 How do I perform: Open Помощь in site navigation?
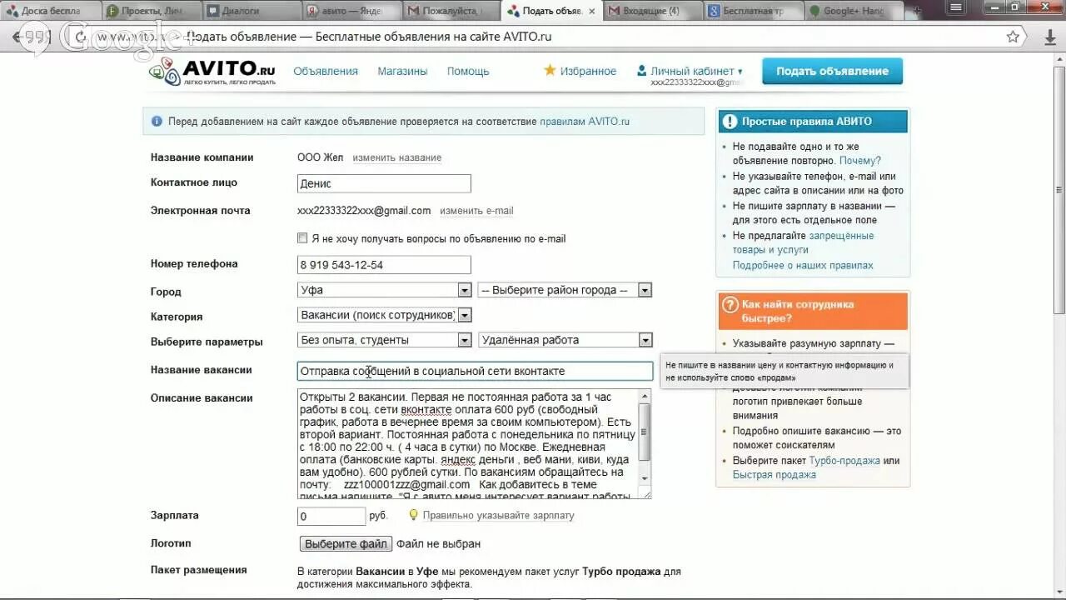pyautogui.click(x=468, y=72)
